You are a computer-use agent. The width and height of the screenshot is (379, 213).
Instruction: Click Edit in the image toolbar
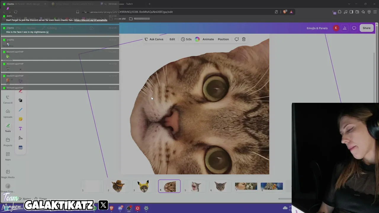click(x=172, y=39)
